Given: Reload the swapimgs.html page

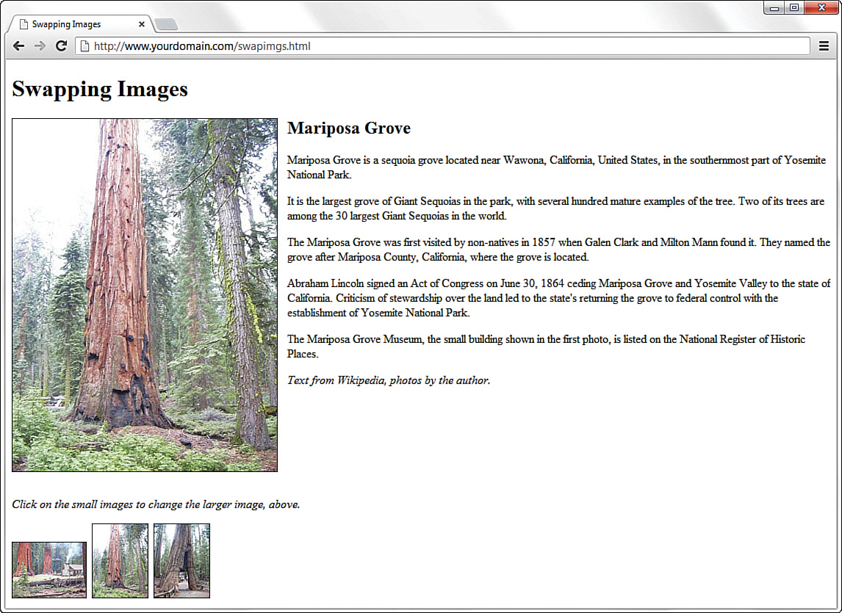Looking at the screenshot, I should [62, 46].
